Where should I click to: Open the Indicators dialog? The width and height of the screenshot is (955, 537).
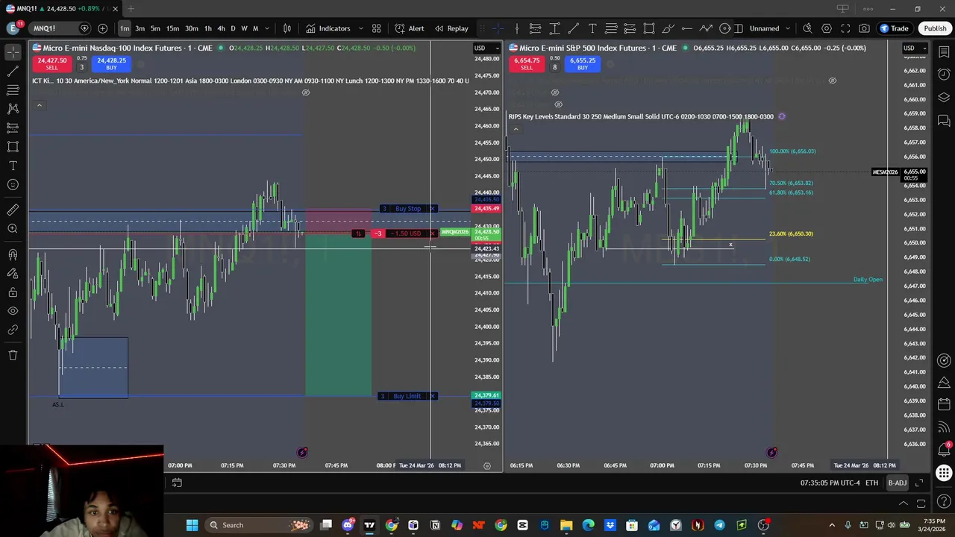328,28
